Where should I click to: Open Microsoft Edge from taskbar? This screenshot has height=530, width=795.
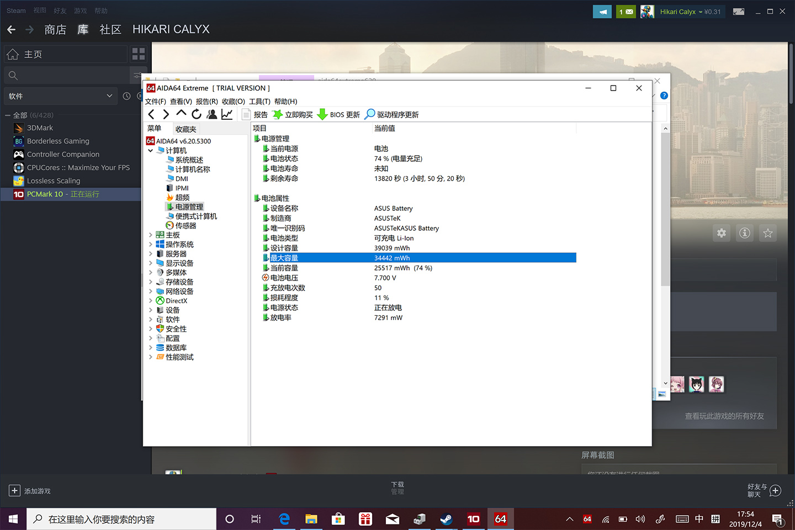coord(284,519)
